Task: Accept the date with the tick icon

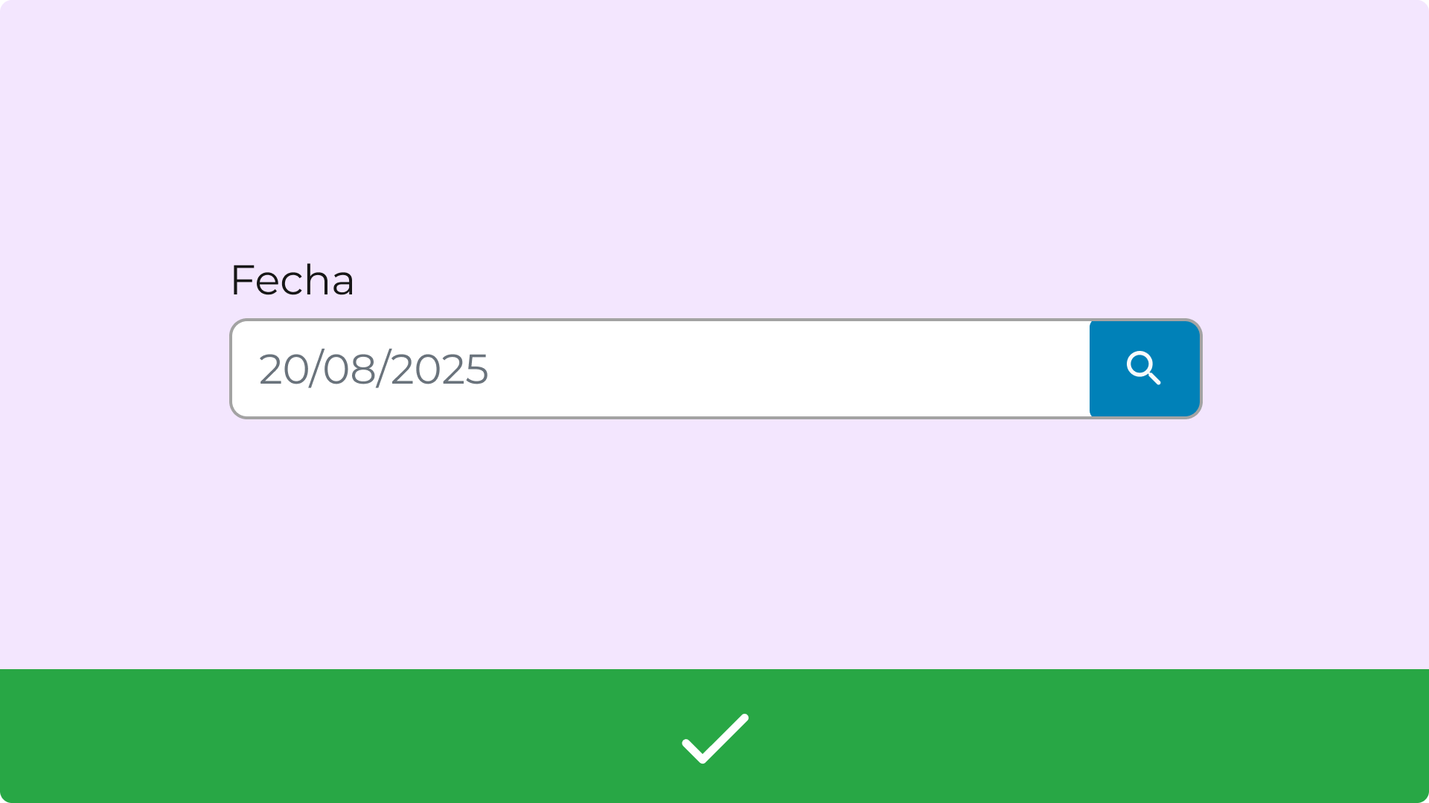Action: coord(714,738)
